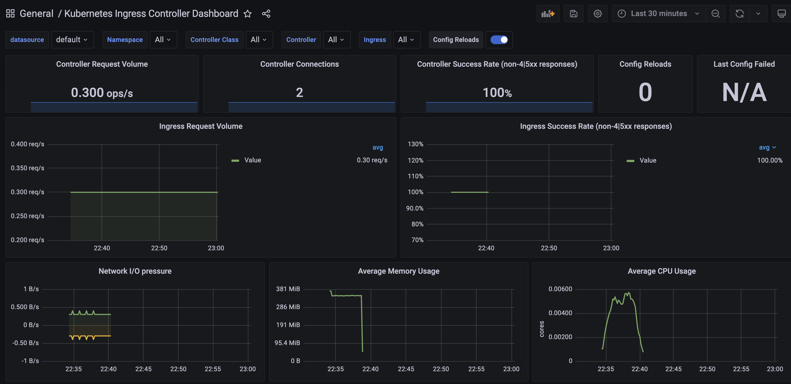
Task: Zoom out the time range
Action: click(x=715, y=14)
